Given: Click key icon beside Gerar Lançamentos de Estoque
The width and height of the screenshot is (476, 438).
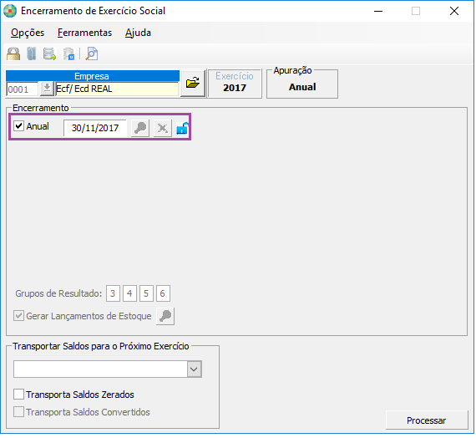Looking at the screenshot, I should click(165, 316).
